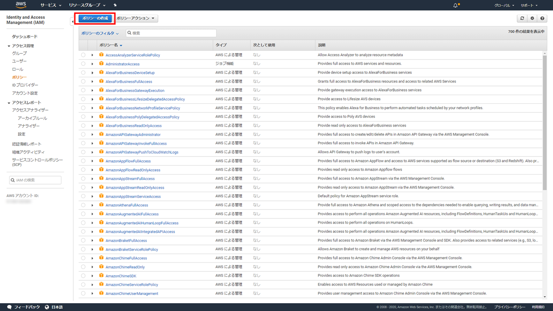Open the ポリシーのフィルタ dropdown
The image size is (553, 311).
(x=100, y=33)
